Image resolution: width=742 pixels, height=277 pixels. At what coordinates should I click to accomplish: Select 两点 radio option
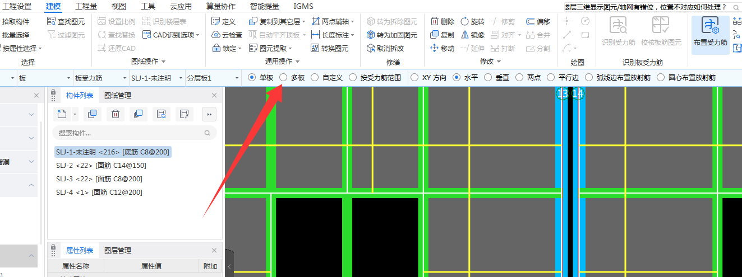[x=528, y=77]
